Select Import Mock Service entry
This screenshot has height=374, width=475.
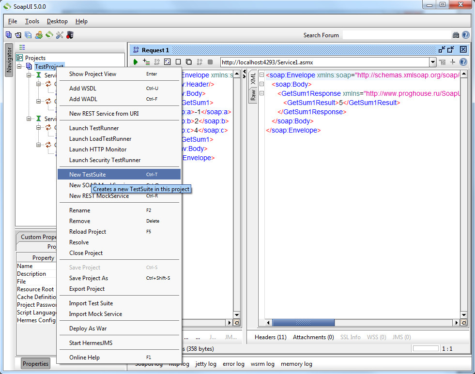pyautogui.click(x=119, y=314)
